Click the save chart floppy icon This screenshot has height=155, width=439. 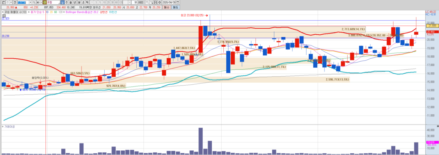click(x=156, y=2)
